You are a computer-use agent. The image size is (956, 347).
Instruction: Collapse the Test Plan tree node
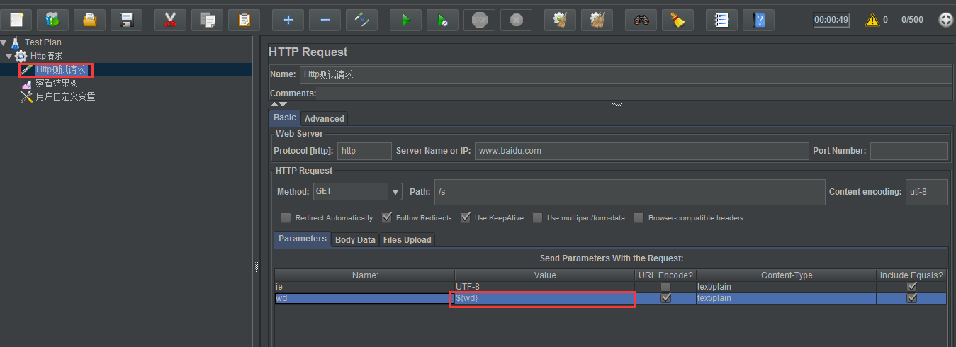4,42
